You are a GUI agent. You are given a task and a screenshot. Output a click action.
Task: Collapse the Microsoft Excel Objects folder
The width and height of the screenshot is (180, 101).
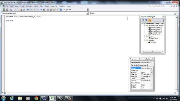point(145,26)
